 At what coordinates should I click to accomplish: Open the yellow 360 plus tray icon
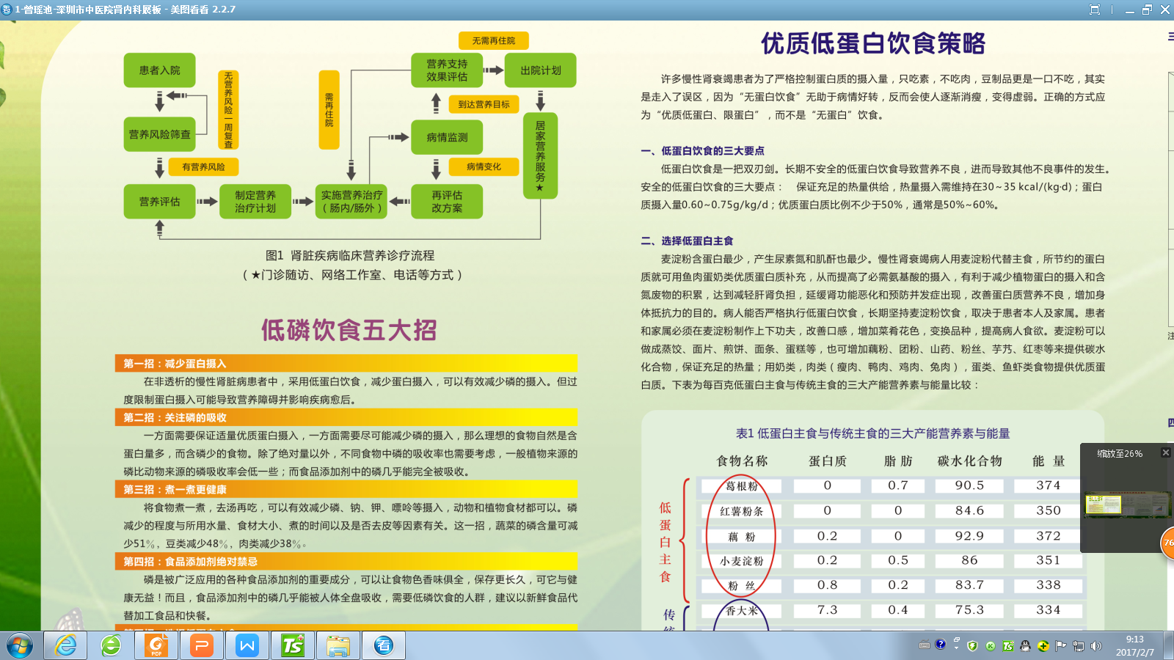pyautogui.click(x=1043, y=646)
